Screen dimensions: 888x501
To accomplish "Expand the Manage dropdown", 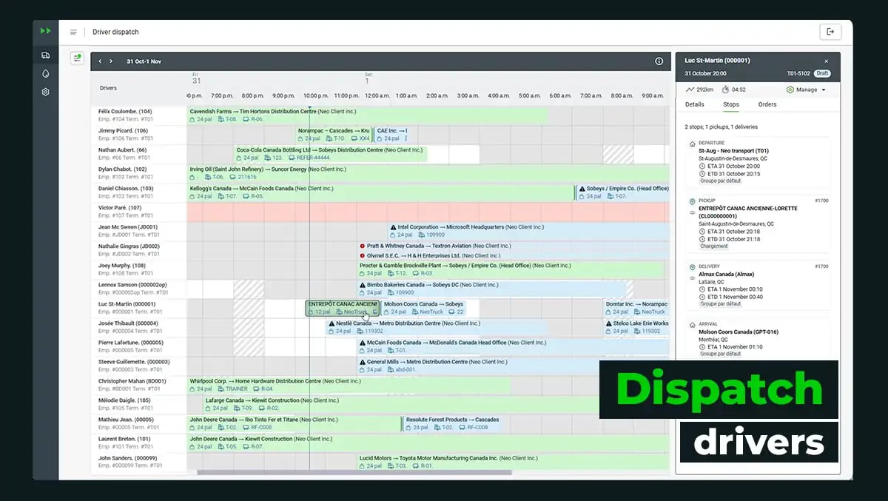I will point(806,90).
